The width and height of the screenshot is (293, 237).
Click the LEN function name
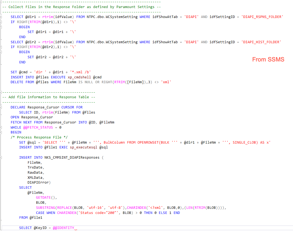tap(189, 208)
